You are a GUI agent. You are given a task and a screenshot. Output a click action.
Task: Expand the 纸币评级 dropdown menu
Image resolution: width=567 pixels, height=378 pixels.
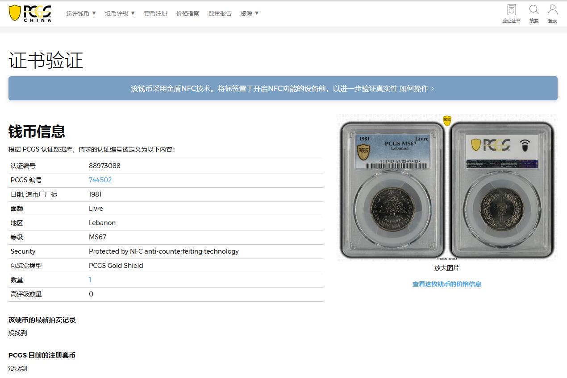click(120, 13)
